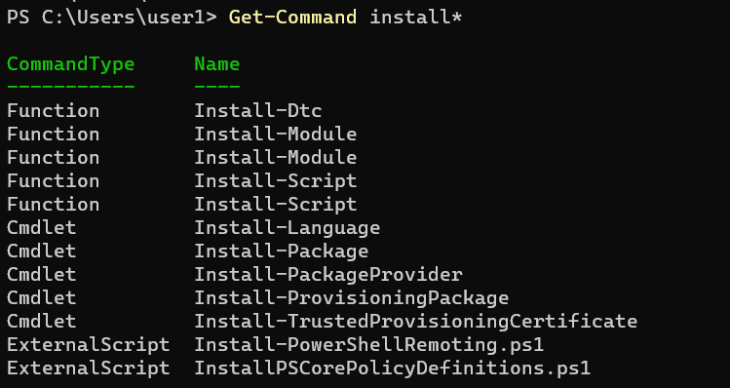The width and height of the screenshot is (730, 388).
Task: Click the Get-Command text in the prompt
Action: click(x=292, y=18)
